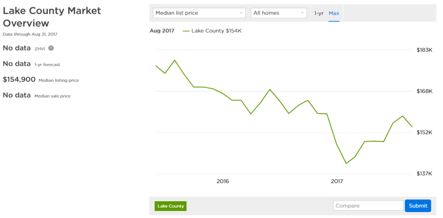This screenshot has height=218, width=443.
Task: Click inside the Compare input field
Action: click(x=368, y=205)
